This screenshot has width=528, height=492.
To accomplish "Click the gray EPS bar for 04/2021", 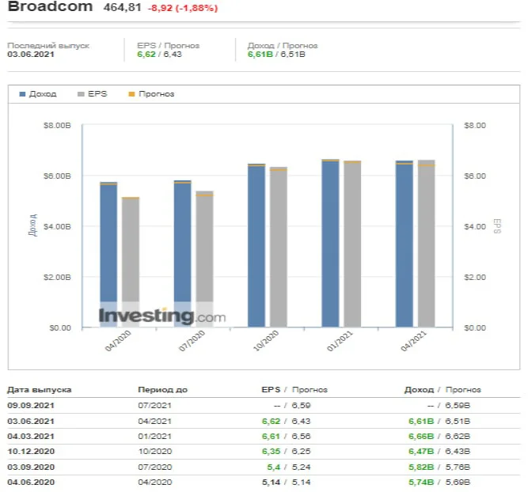I will (427, 244).
